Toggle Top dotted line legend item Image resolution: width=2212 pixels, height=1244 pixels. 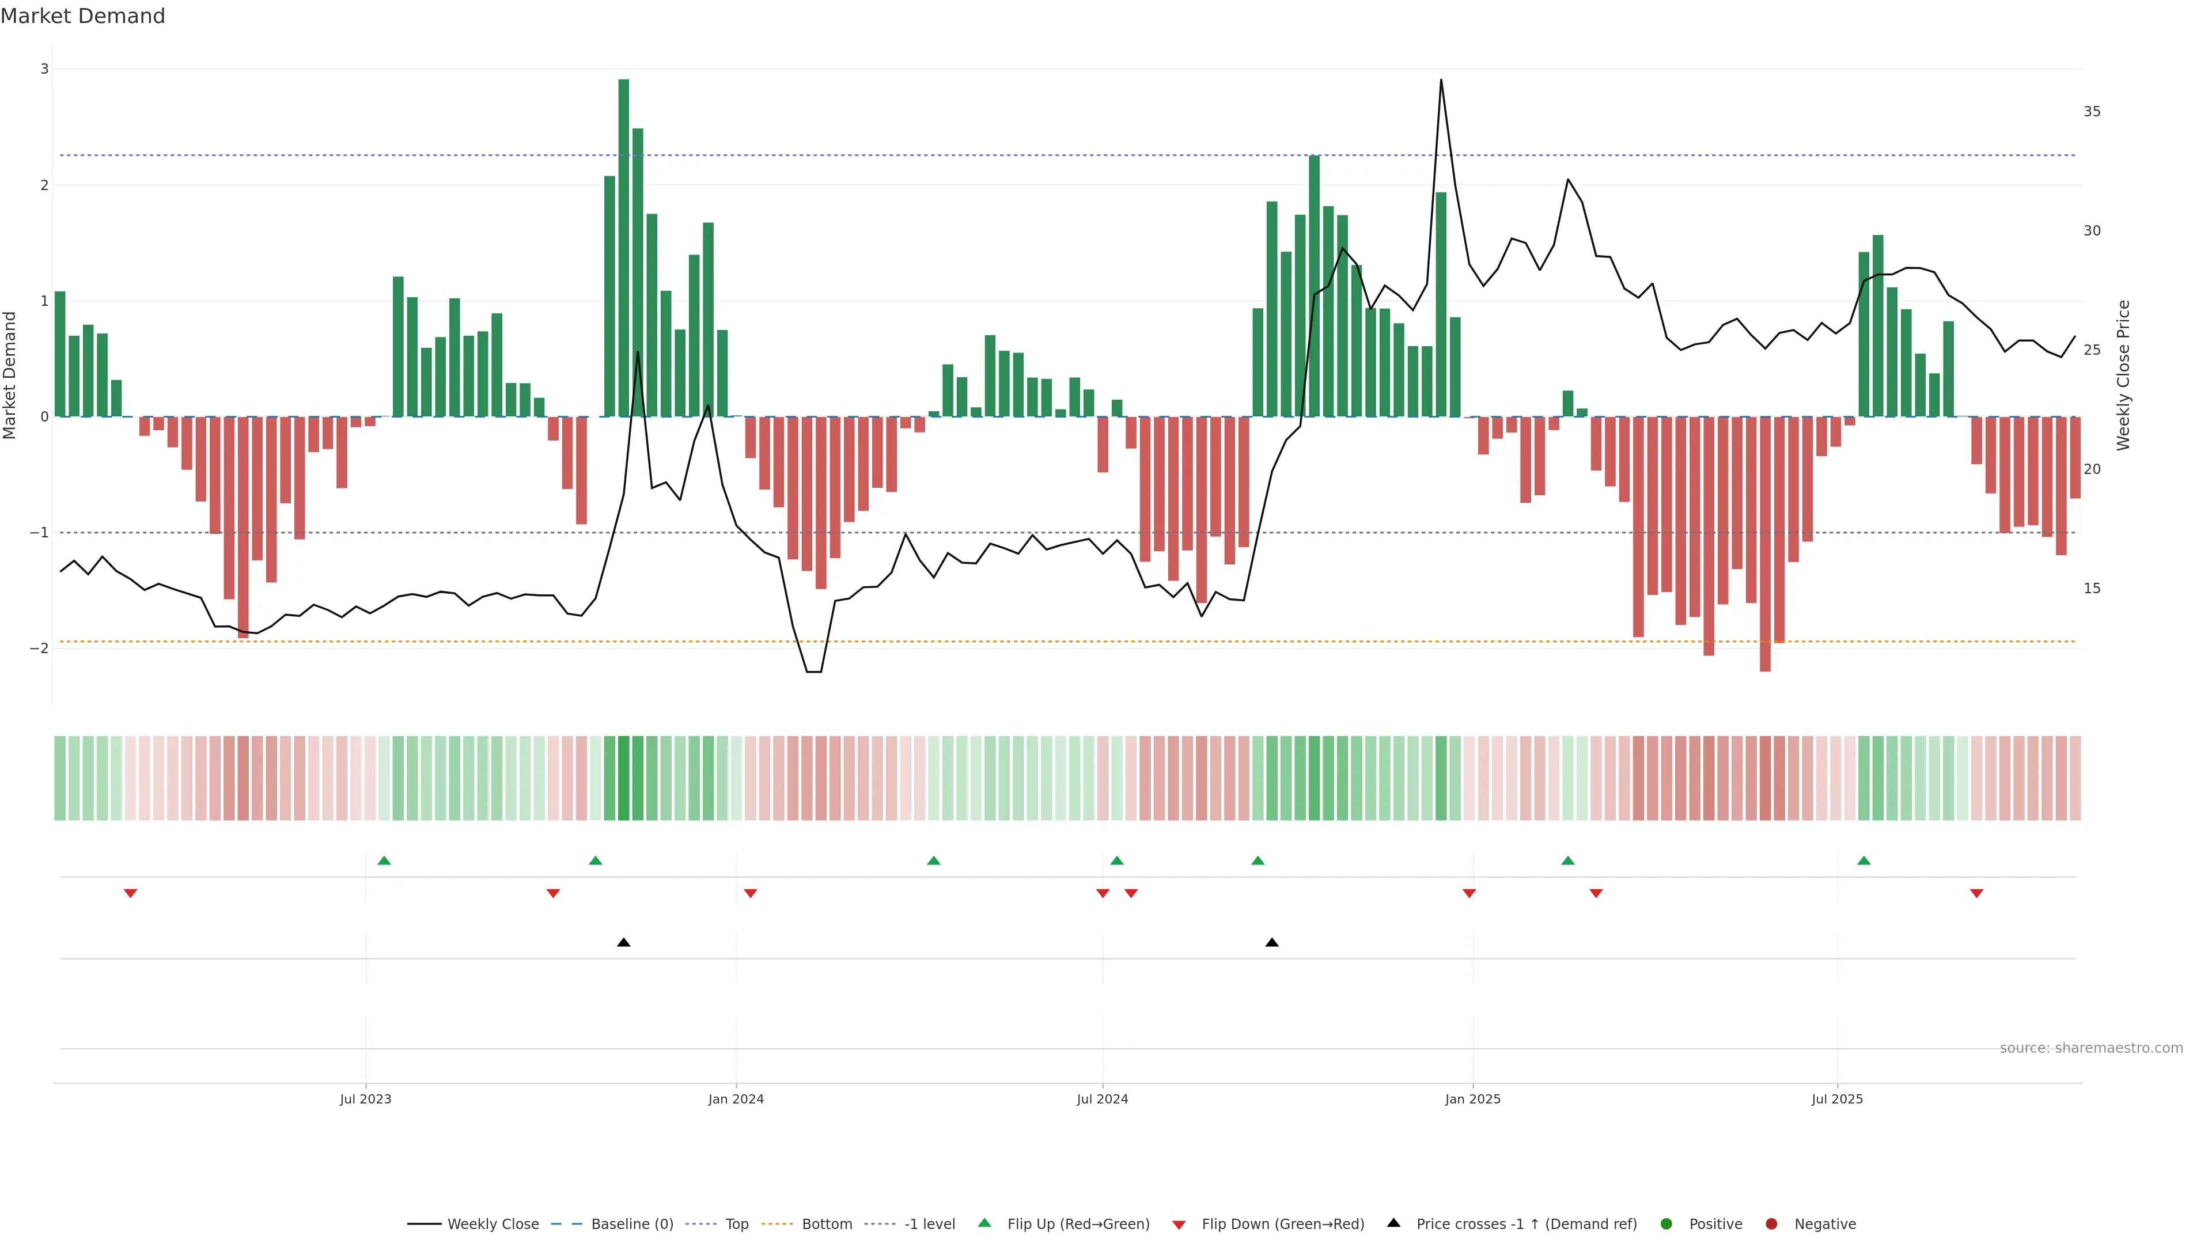pyautogui.click(x=736, y=1224)
